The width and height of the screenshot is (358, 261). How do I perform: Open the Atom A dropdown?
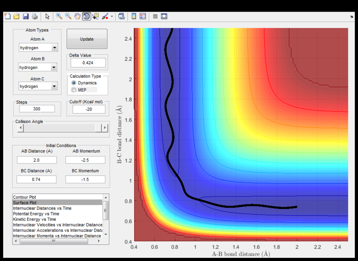(54, 48)
